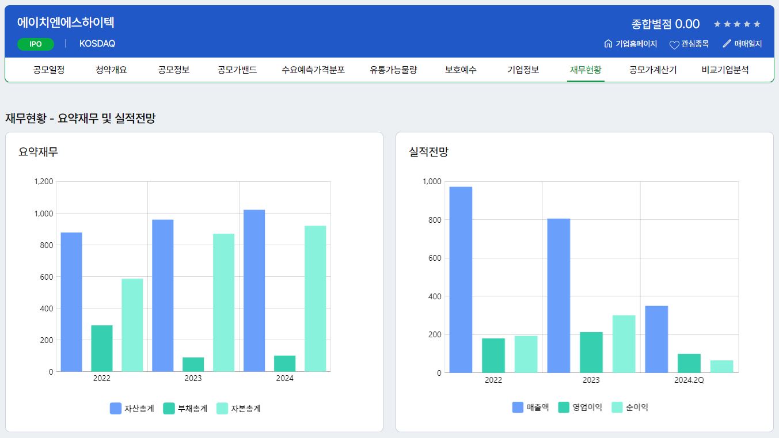Click the heart icon for 관심종목
This screenshot has height=438, width=779.
[x=674, y=44]
